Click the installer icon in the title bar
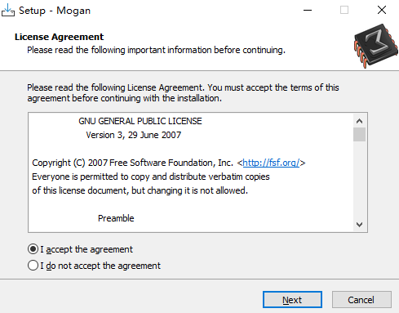Image resolution: width=399 pixels, height=313 pixels. click(x=8, y=11)
